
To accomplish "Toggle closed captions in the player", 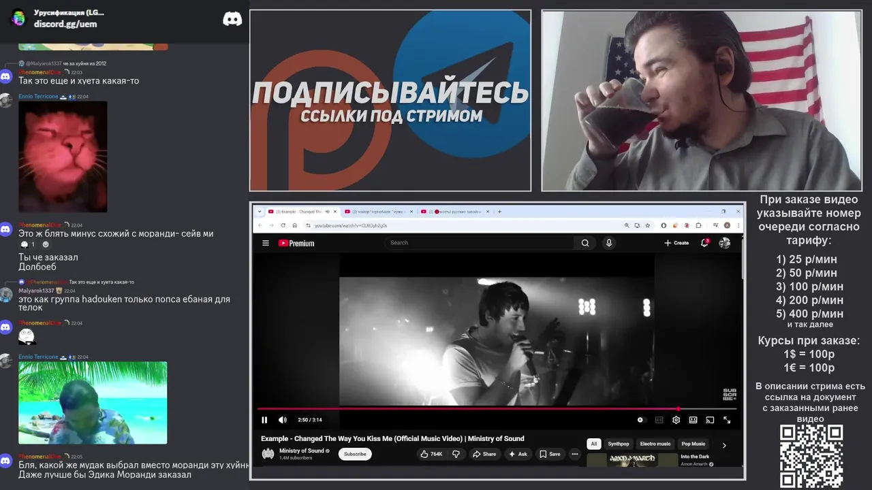I will pos(659,420).
